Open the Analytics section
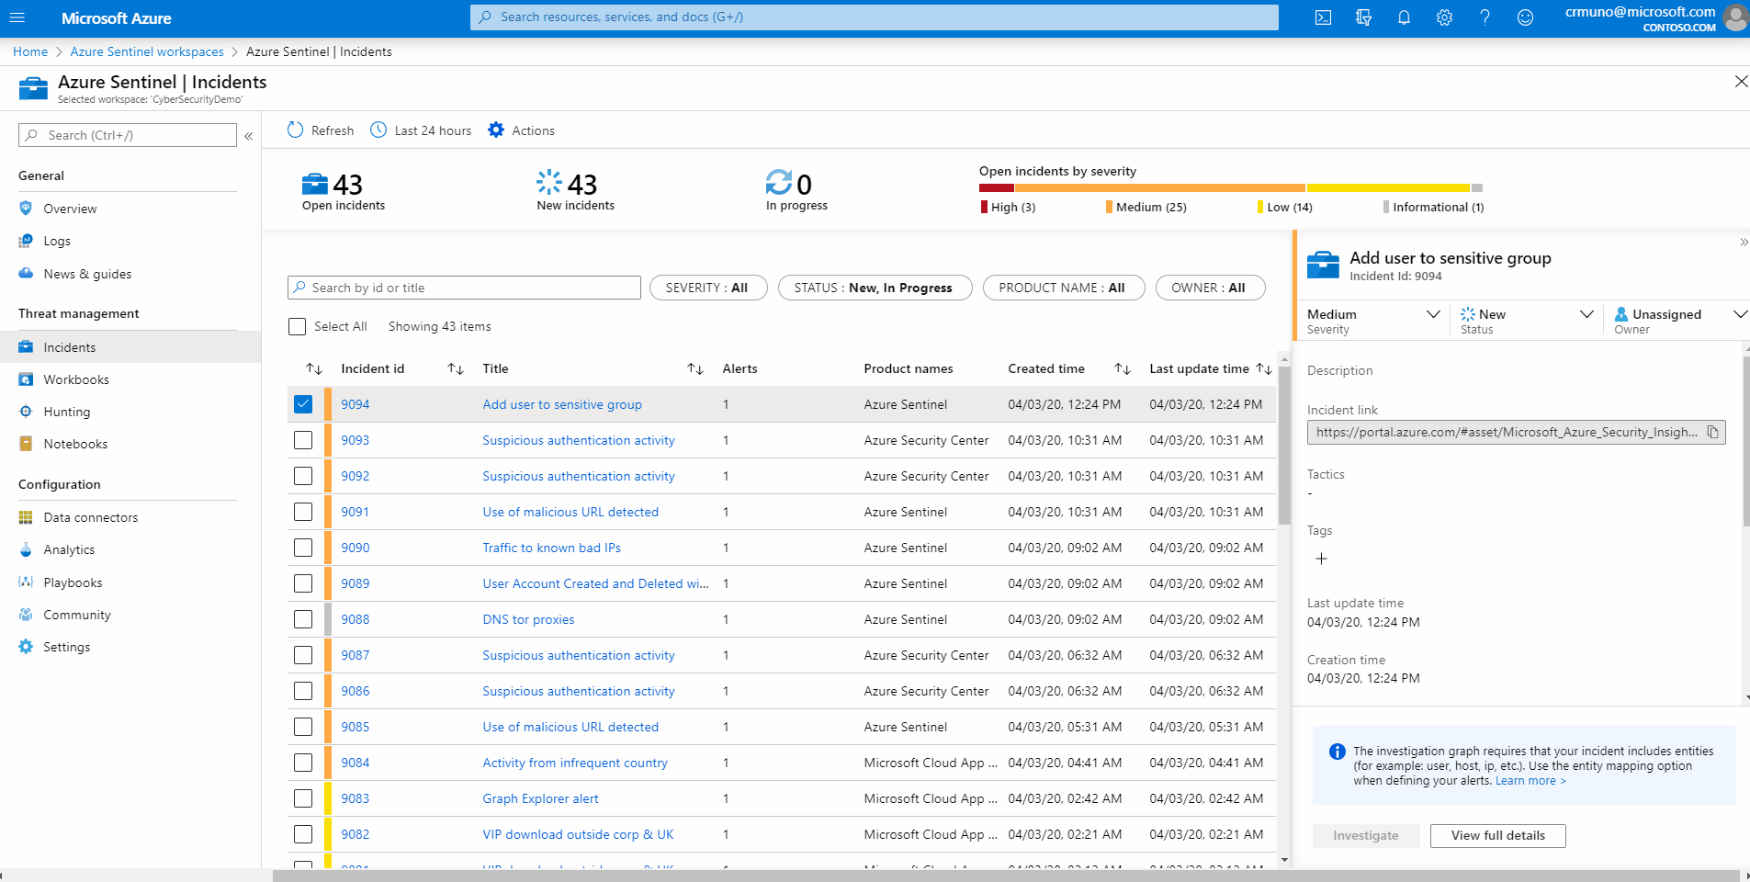Viewport: 1750px width, 882px height. [x=69, y=549]
